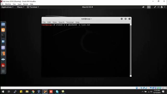Screen dimensions: 167x94
Task: Open the clock Mon 02:55 calendar
Action: (87, 7)
